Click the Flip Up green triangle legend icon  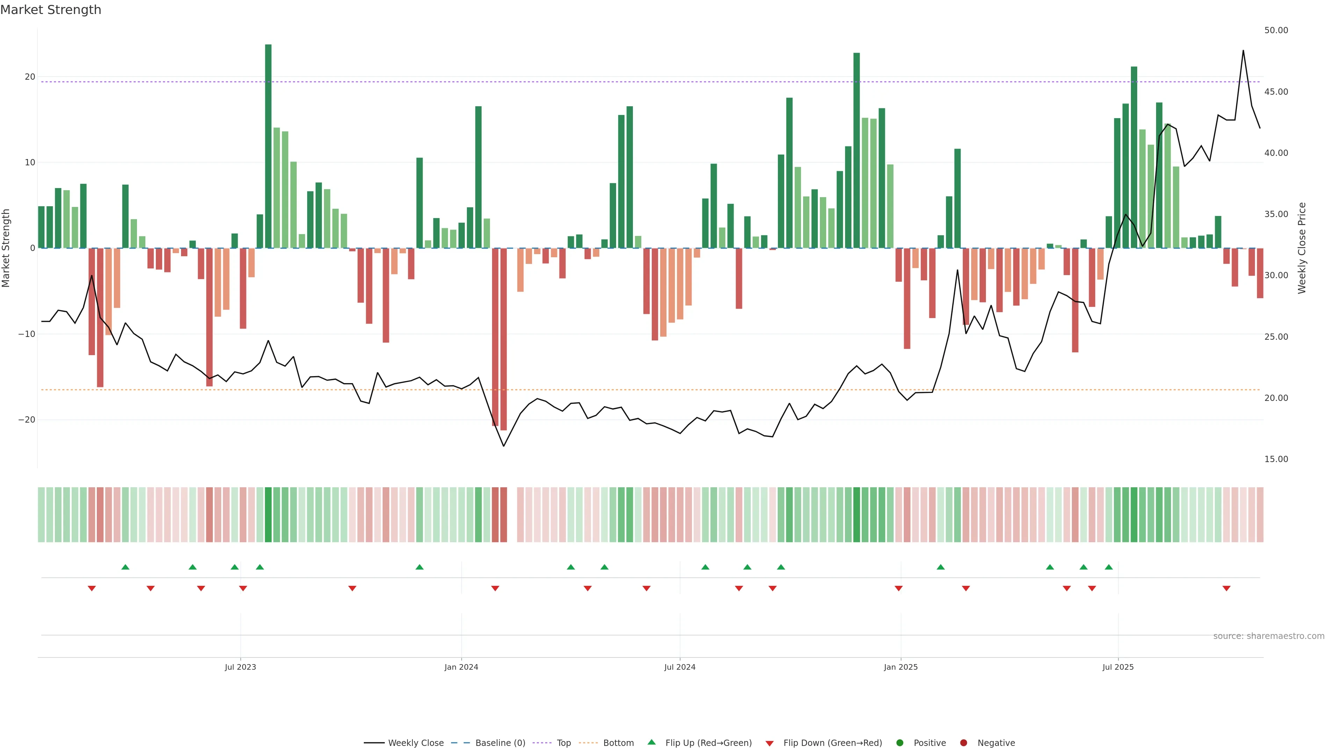651,742
